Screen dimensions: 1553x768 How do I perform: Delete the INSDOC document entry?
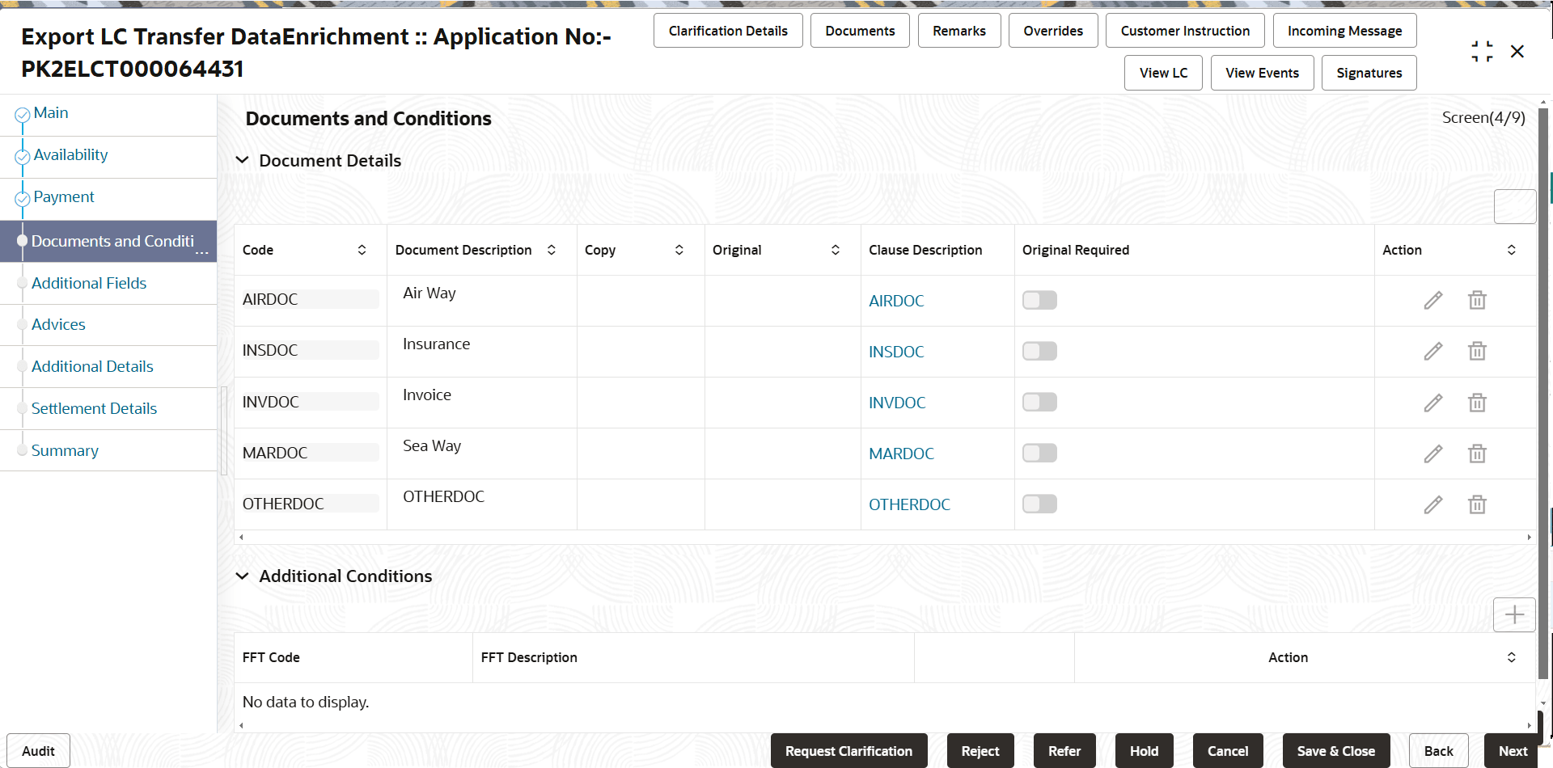1477,351
